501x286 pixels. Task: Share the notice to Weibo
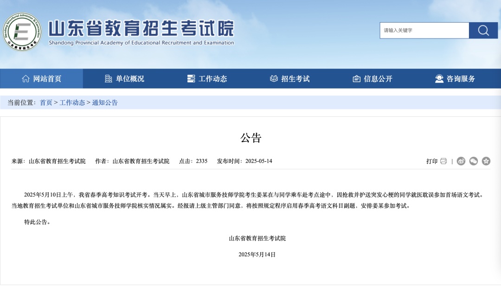pos(461,161)
